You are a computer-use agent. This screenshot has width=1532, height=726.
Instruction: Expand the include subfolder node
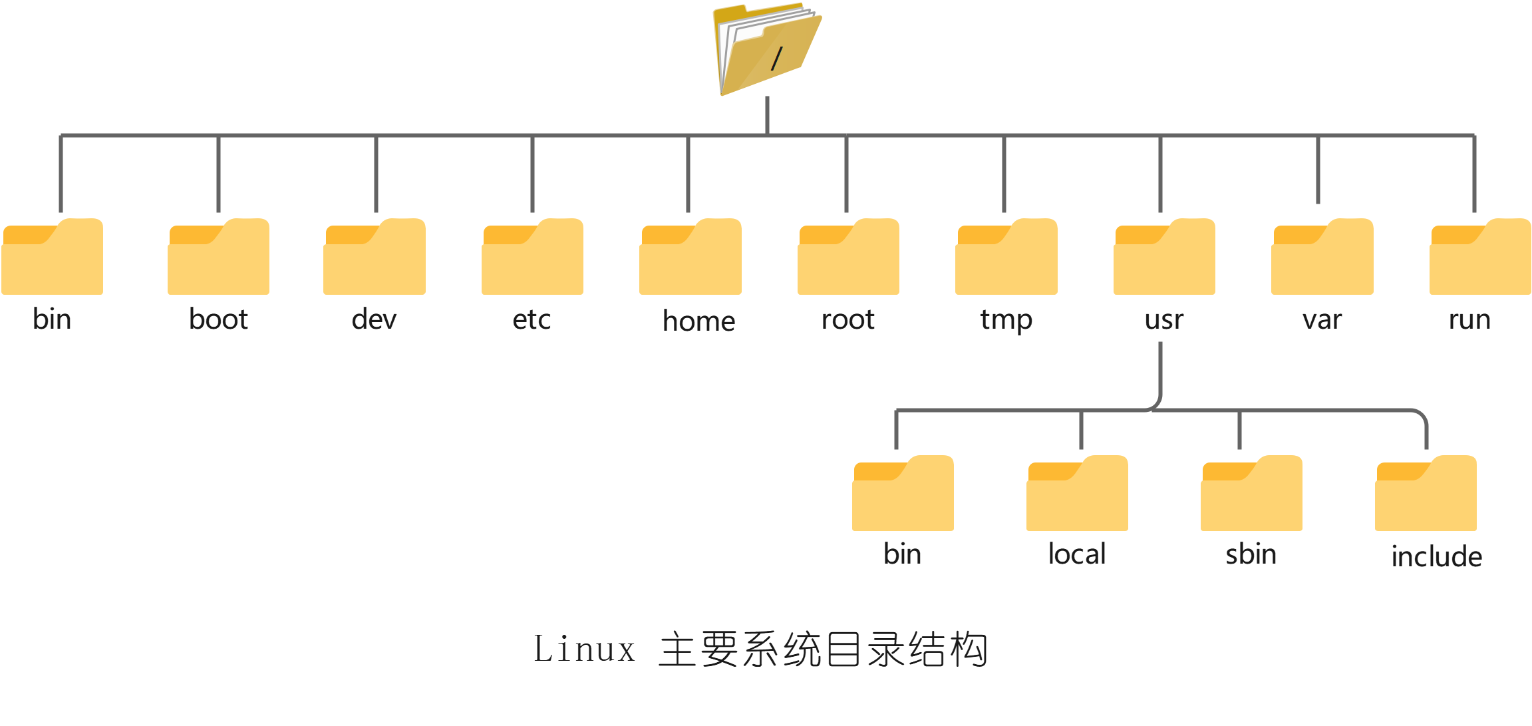coord(1422,497)
